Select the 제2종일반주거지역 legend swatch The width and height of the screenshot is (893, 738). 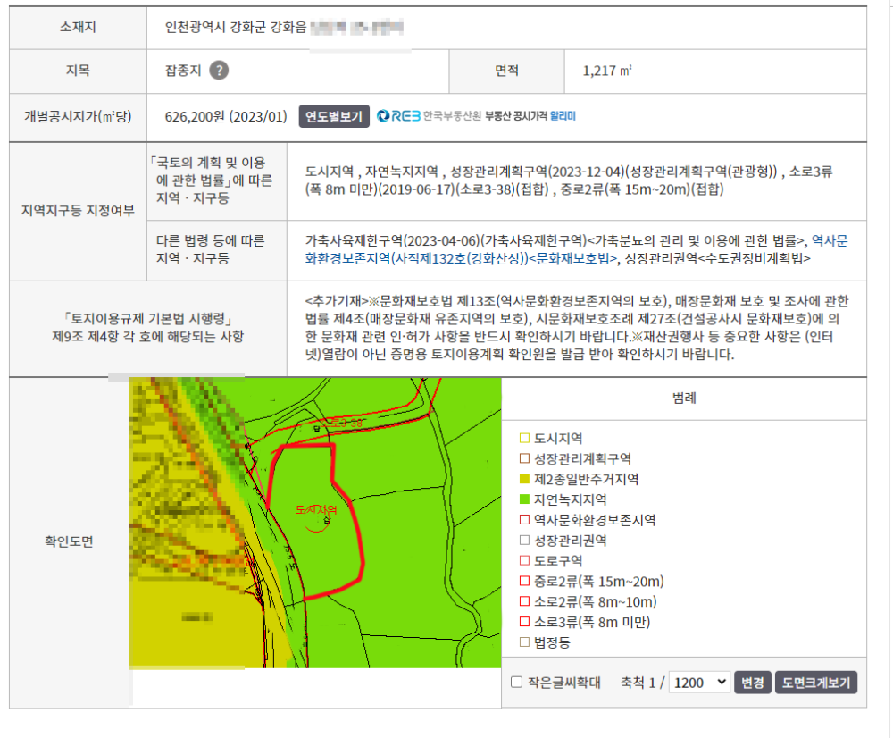(524, 480)
